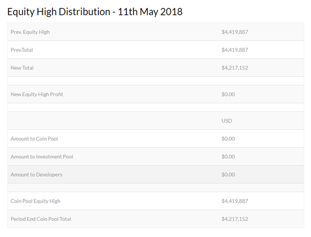
Task: Select the New Total label
Action: coord(22,68)
